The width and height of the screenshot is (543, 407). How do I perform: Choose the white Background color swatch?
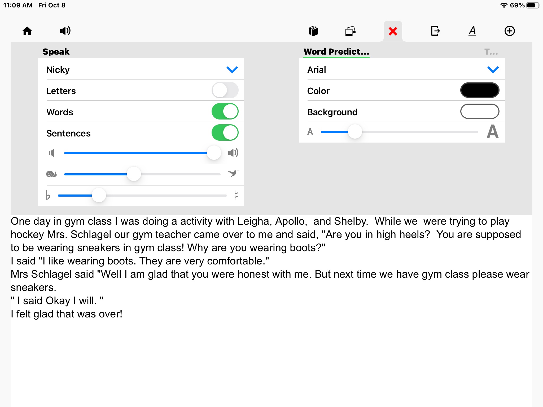480,112
